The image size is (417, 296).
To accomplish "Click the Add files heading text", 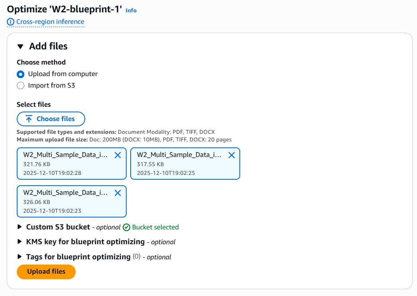I will pos(48,47).
